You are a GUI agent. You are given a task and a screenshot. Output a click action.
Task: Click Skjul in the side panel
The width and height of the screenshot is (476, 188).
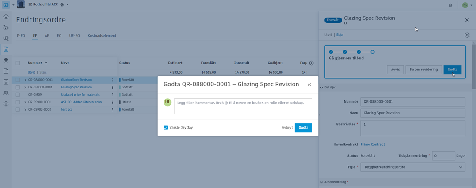point(340,35)
